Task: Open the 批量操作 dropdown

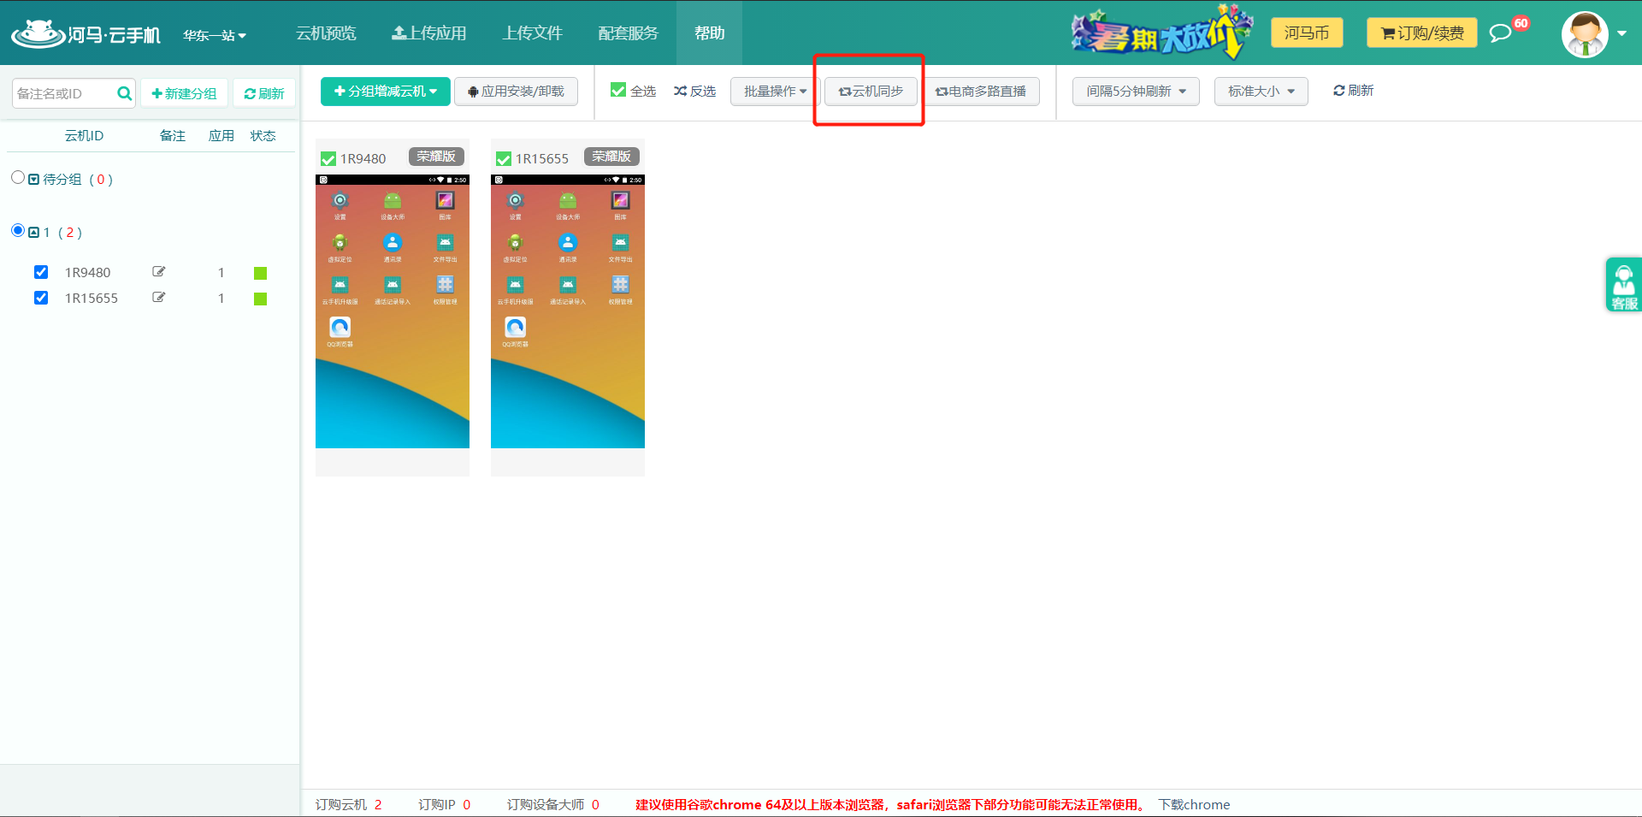Action: (775, 92)
